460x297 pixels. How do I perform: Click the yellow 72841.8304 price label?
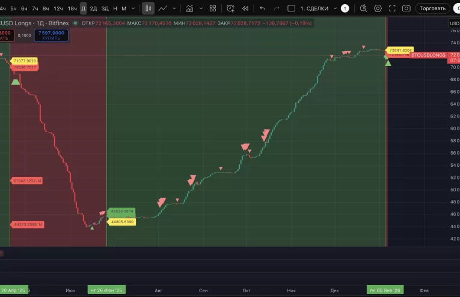click(400, 50)
